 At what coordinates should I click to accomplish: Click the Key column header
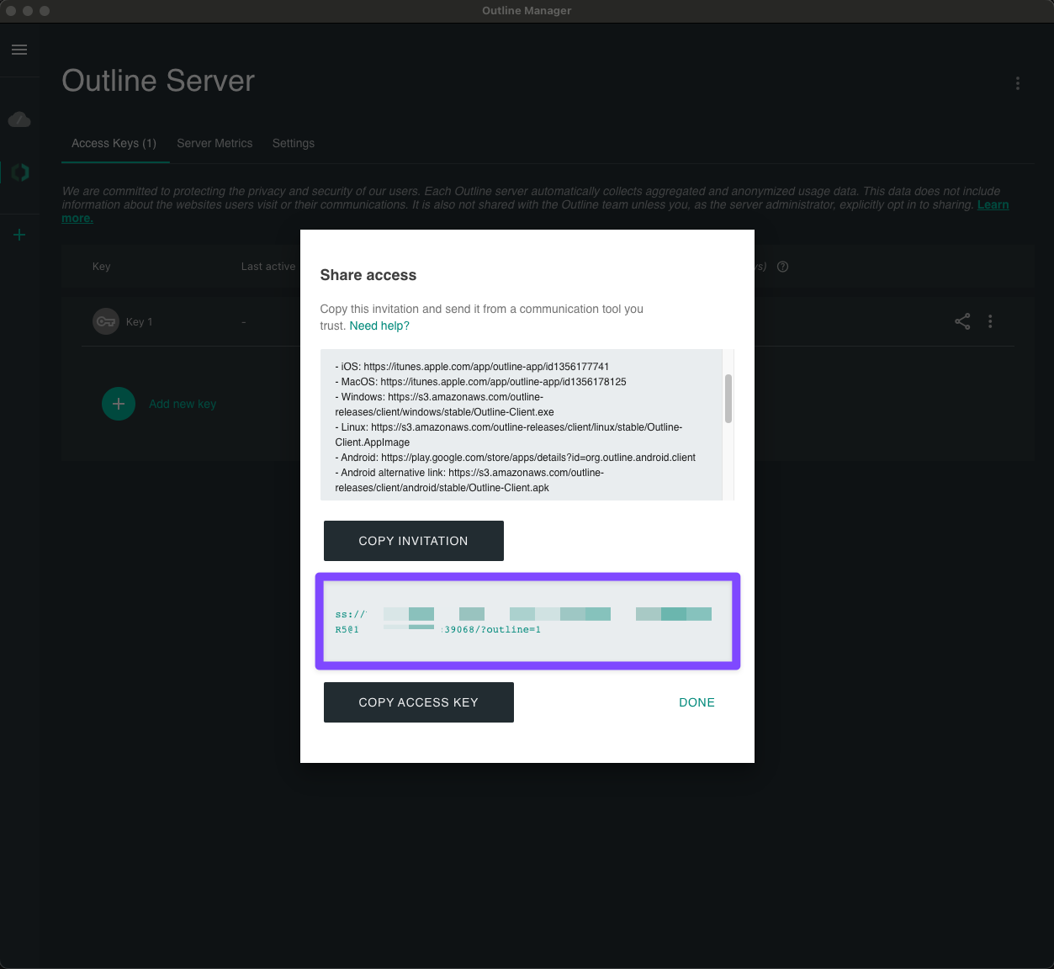click(102, 267)
